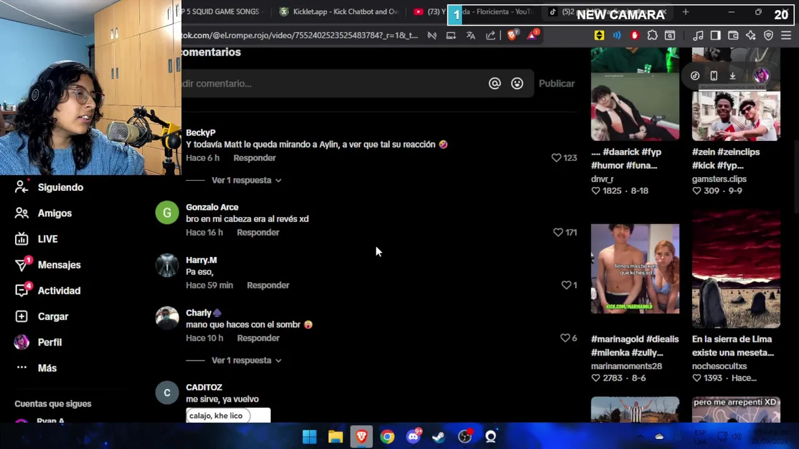This screenshot has width=799, height=449.
Task: Reply to Harry.M's comment
Action: (268, 285)
